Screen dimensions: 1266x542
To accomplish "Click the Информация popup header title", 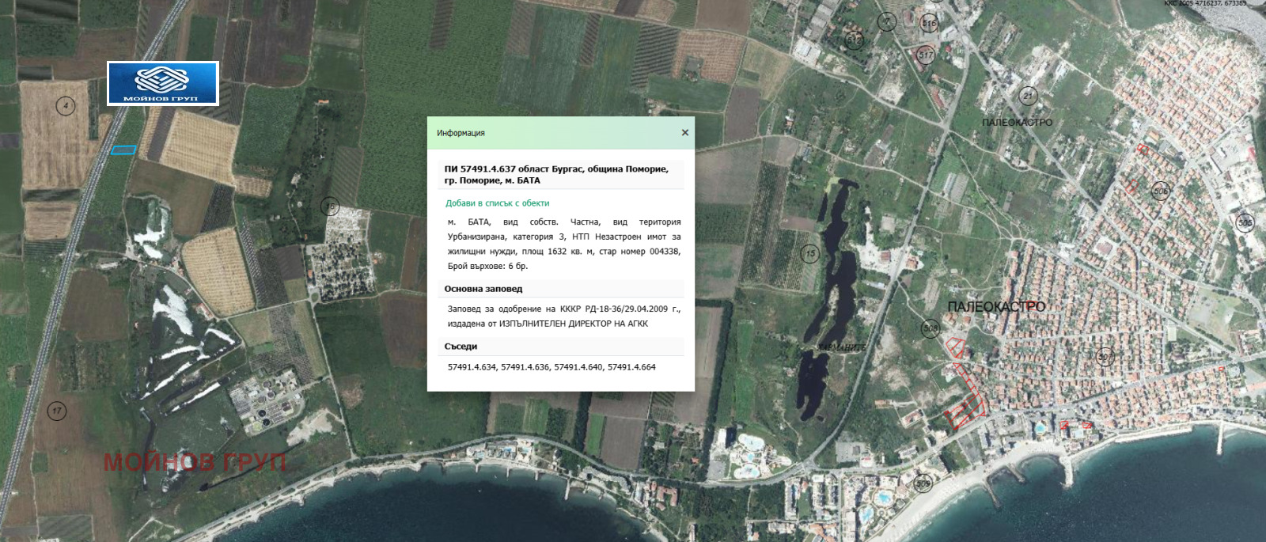I will 461,133.
